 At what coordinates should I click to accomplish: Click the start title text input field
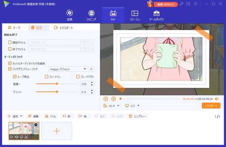pos(54,42)
